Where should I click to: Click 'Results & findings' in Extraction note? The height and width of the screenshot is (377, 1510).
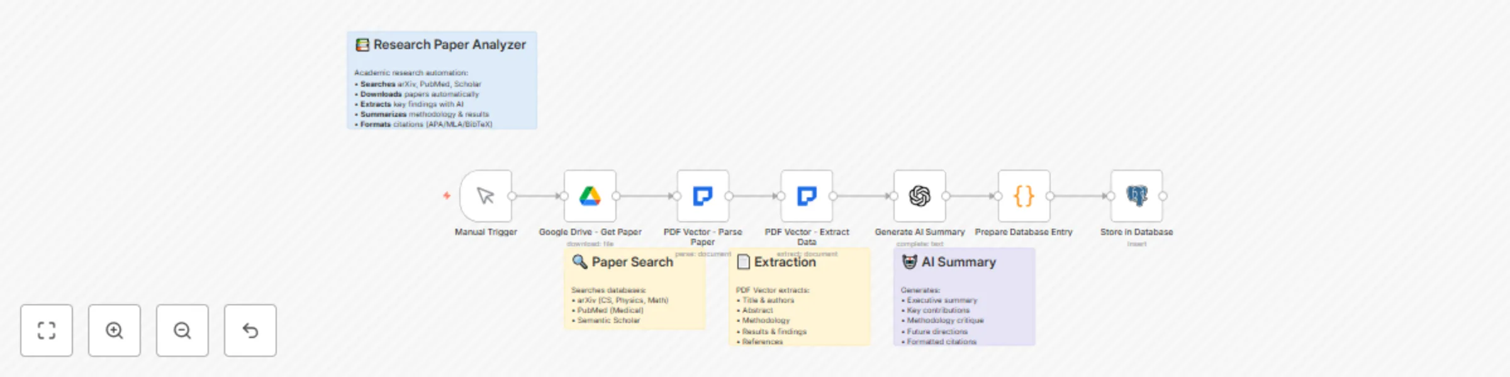point(774,331)
